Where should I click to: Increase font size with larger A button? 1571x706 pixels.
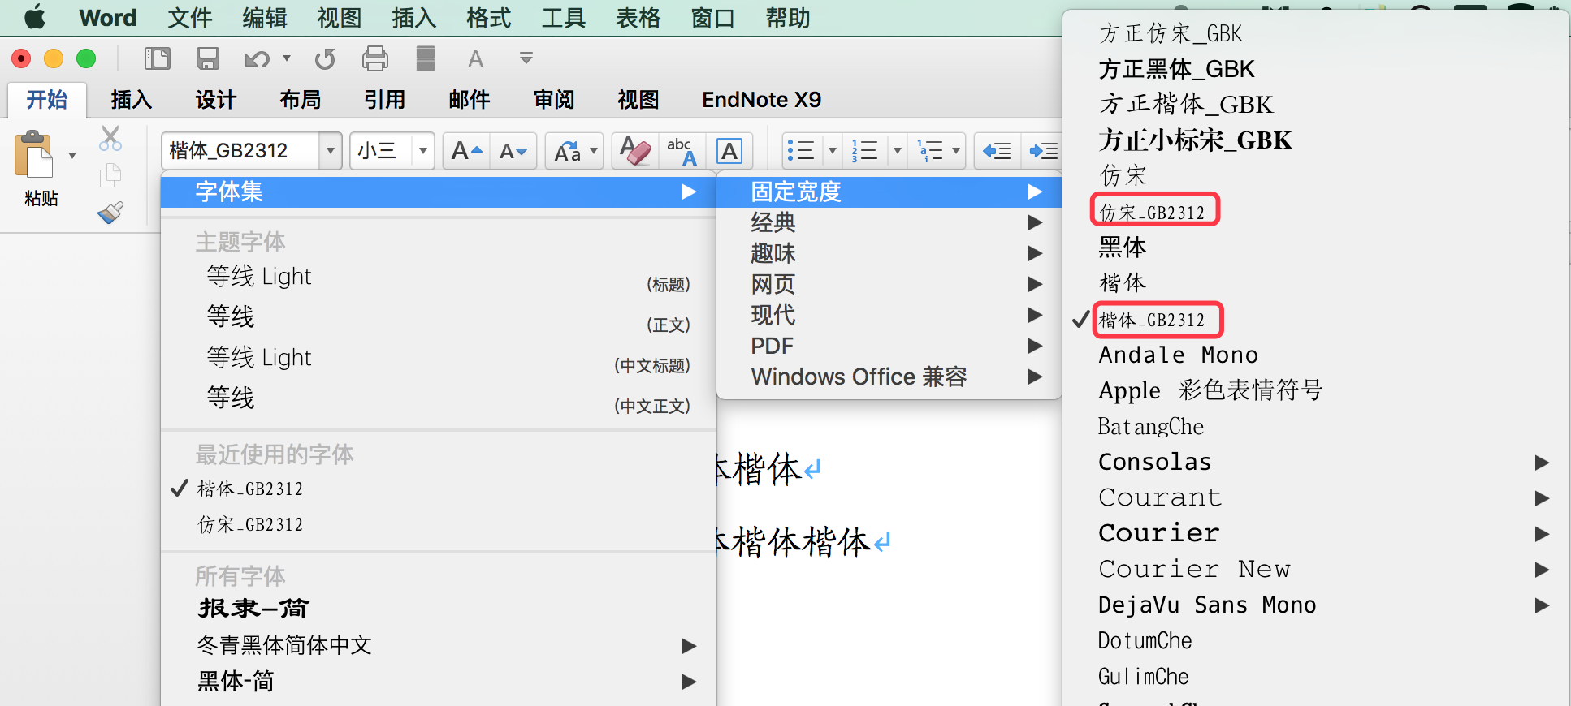coord(466,151)
